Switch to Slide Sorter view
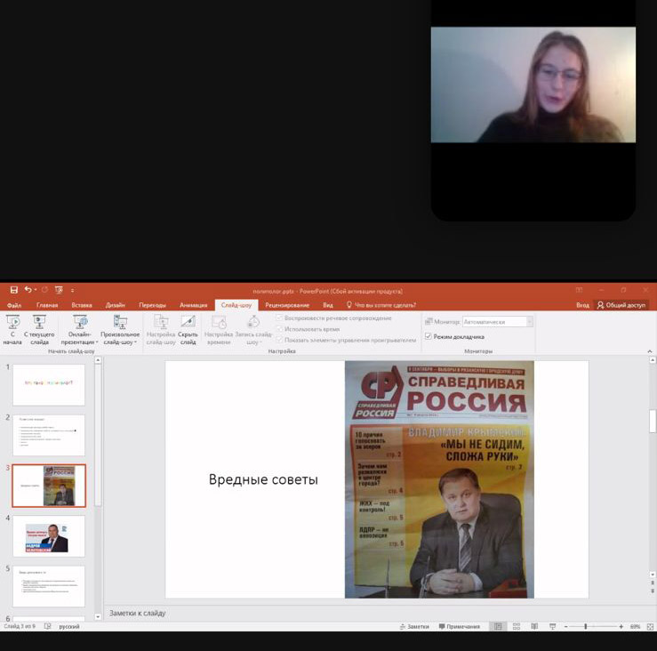 (517, 626)
